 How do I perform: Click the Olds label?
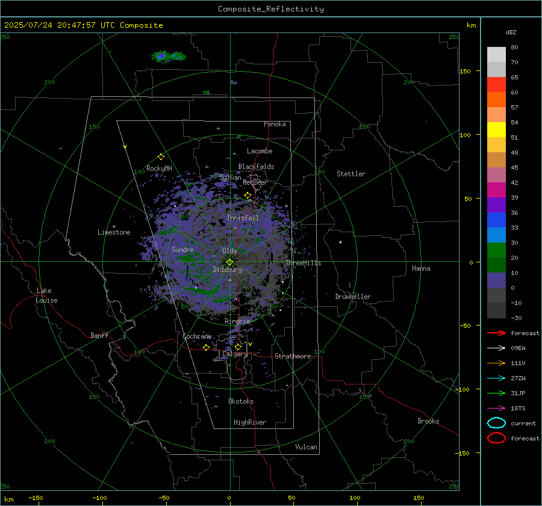(229, 251)
